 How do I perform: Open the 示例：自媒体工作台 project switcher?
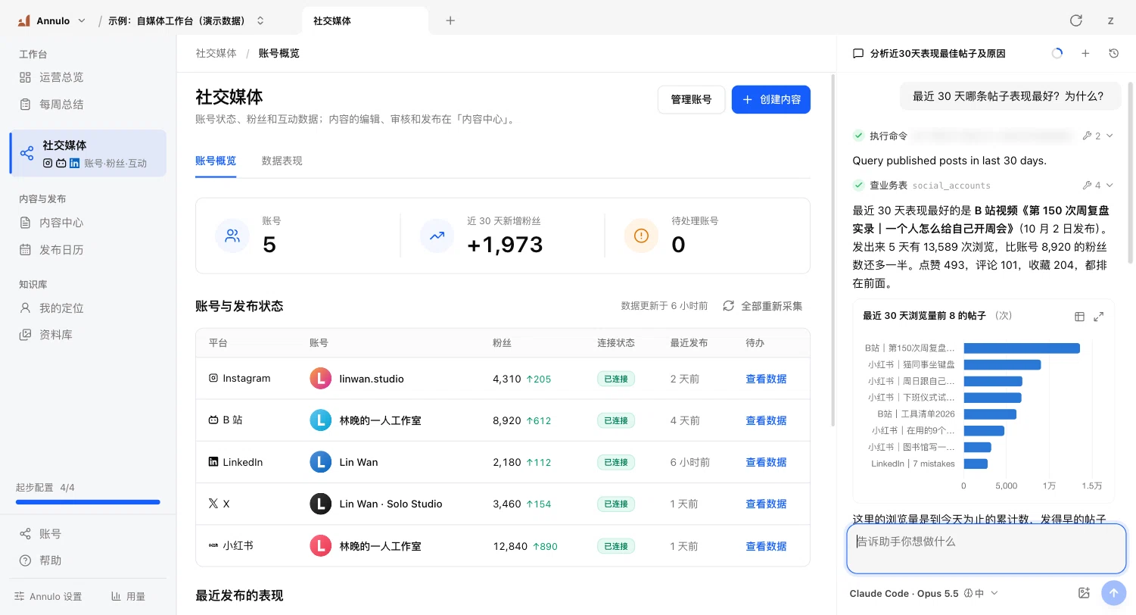[186, 20]
